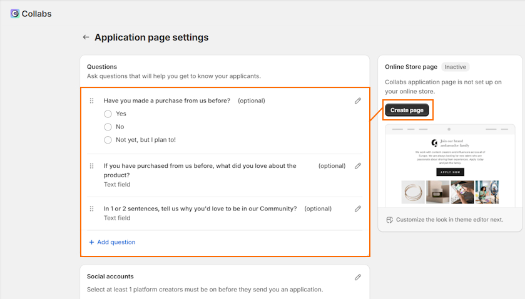Click the 'Questions' section heading
The height and width of the screenshot is (299, 525).
point(102,67)
